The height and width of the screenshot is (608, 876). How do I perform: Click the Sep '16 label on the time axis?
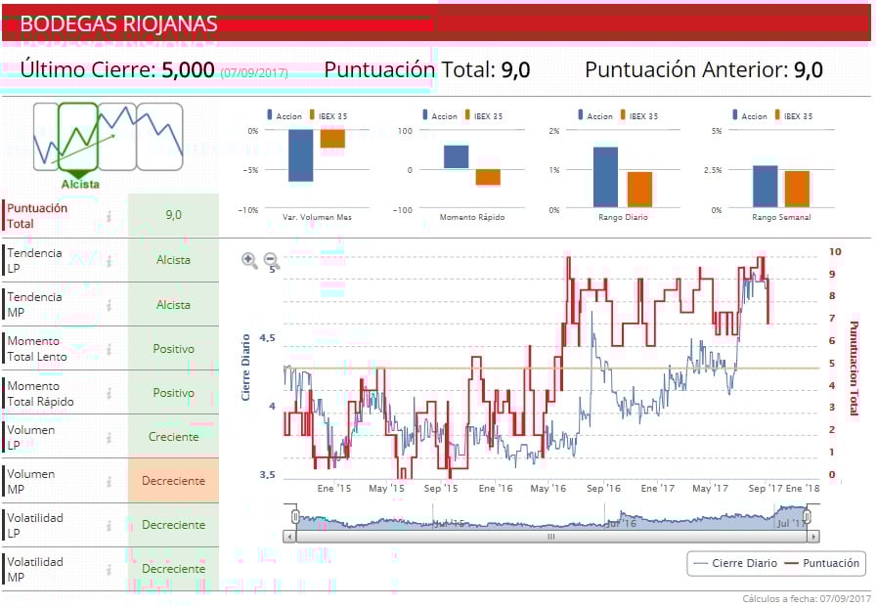point(603,489)
